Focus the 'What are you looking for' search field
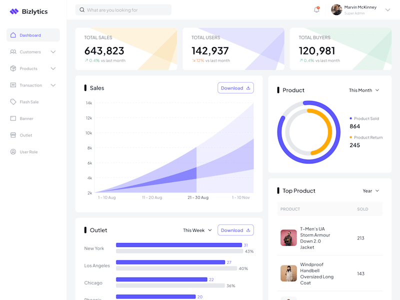The image size is (400, 300). click(x=123, y=10)
